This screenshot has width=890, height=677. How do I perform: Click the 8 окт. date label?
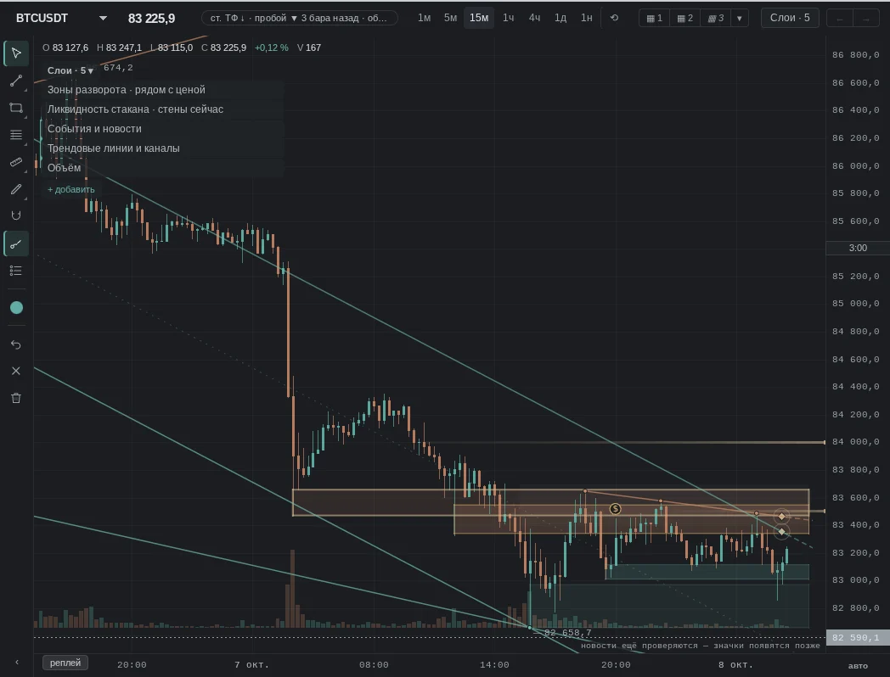coord(735,664)
